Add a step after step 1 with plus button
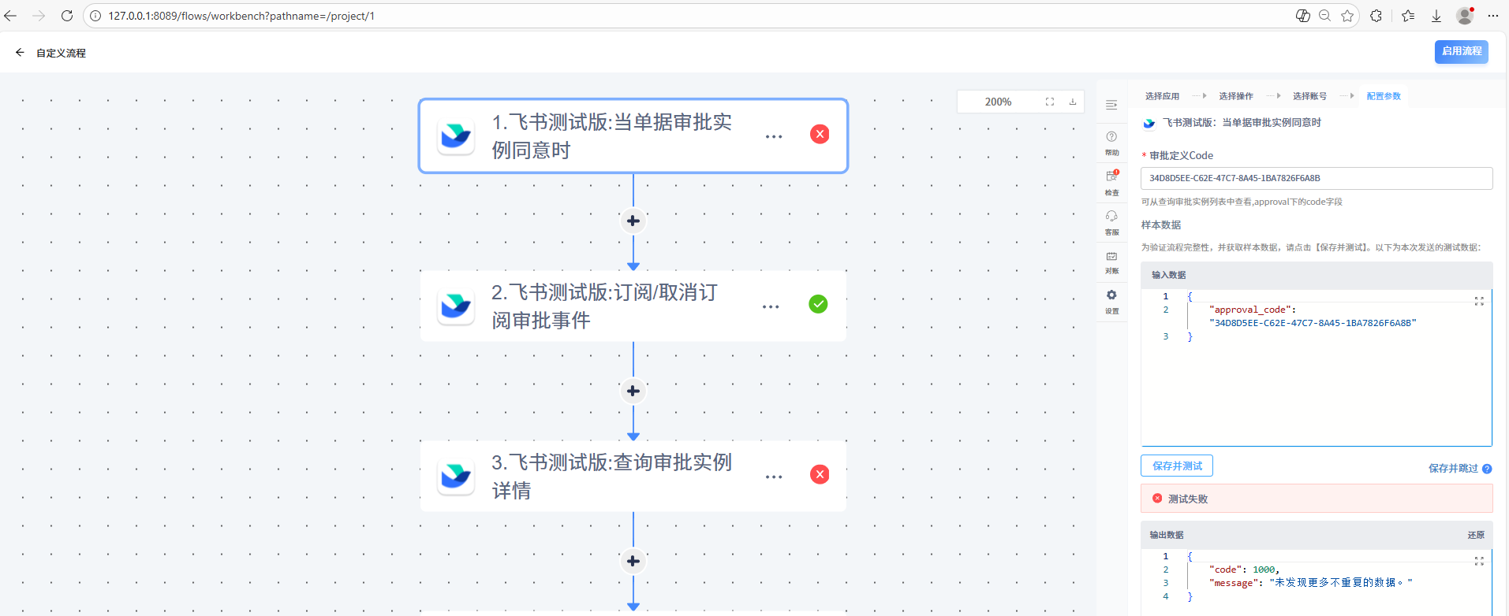The height and width of the screenshot is (616, 1509). click(x=633, y=221)
